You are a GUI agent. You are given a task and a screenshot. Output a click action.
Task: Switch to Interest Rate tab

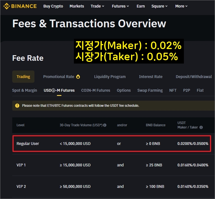tap(151, 77)
